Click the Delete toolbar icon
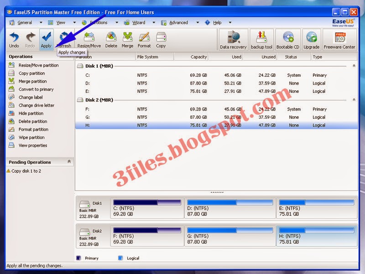Viewport: 365px width, 274px height. click(x=111, y=40)
